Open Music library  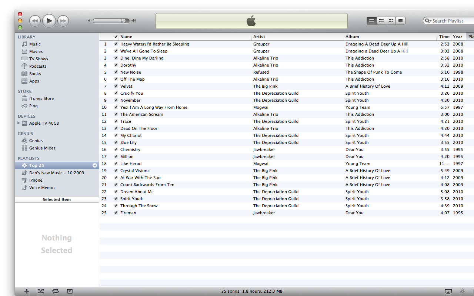pos(35,44)
